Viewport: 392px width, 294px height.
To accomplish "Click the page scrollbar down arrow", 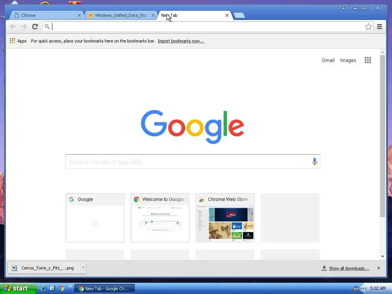I will point(382,256).
